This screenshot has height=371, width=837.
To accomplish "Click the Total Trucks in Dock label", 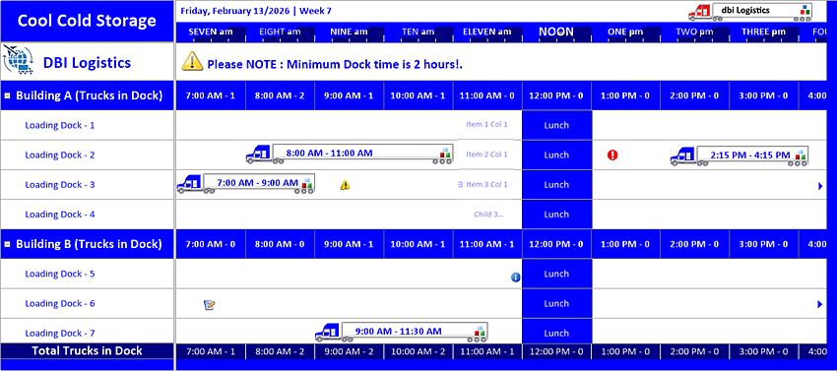I will [87, 351].
